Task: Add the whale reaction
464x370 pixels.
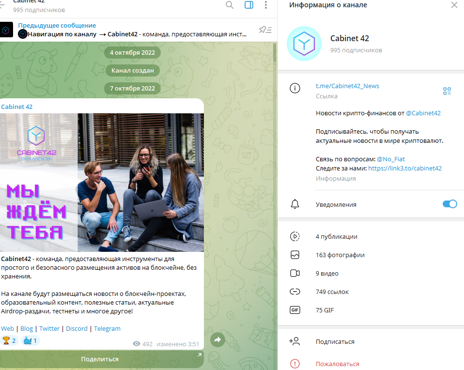Action: (x=30, y=340)
